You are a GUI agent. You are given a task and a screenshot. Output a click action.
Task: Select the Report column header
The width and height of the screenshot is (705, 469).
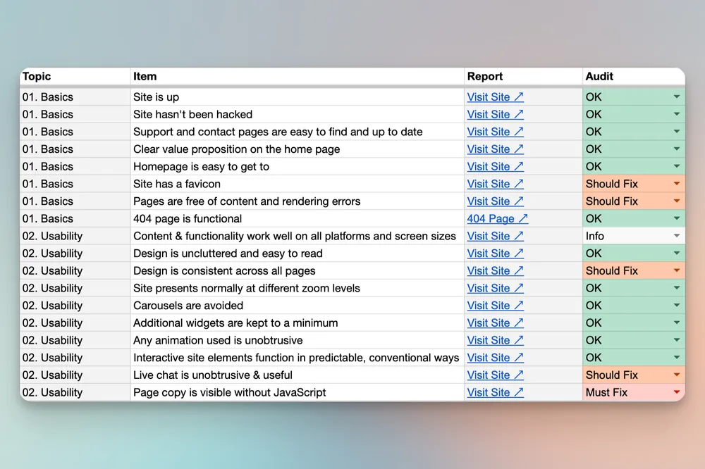pyautogui.click(x=484, y=76)
